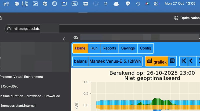The height and width of the screenshot is (111, 200).
Task: Click the rounded square dot menu icon
Action: (x=54, y=3)
